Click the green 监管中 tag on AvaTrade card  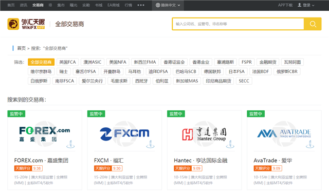pos(256,114)
